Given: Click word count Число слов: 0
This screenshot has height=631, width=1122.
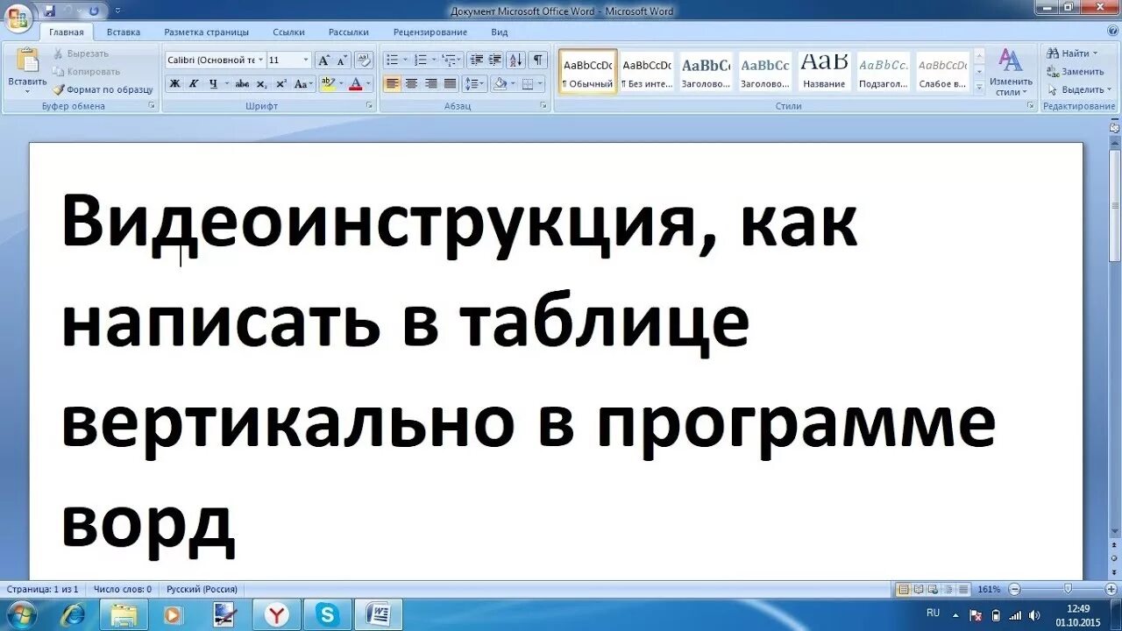Looking at the screenshot, I should click(123, 590).
